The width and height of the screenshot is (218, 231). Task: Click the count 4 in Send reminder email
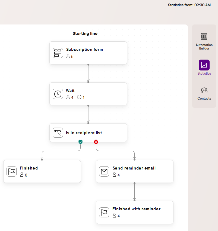(x=119, y=175)
